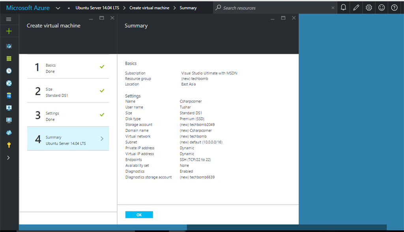Select the 'East Asia' location value
This screenshot has width=404, height=232.
pyautogui.click(x=188, y=84)
